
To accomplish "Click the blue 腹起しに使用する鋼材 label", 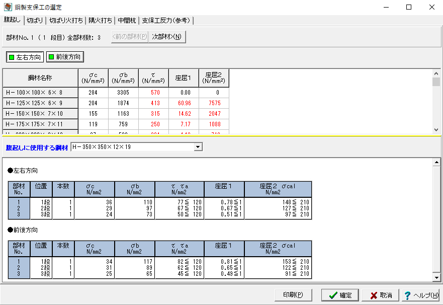I will click(x=37, y=147).
